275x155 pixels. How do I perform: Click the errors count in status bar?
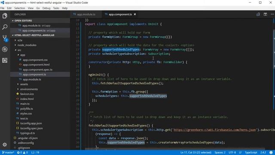point(19,152)
